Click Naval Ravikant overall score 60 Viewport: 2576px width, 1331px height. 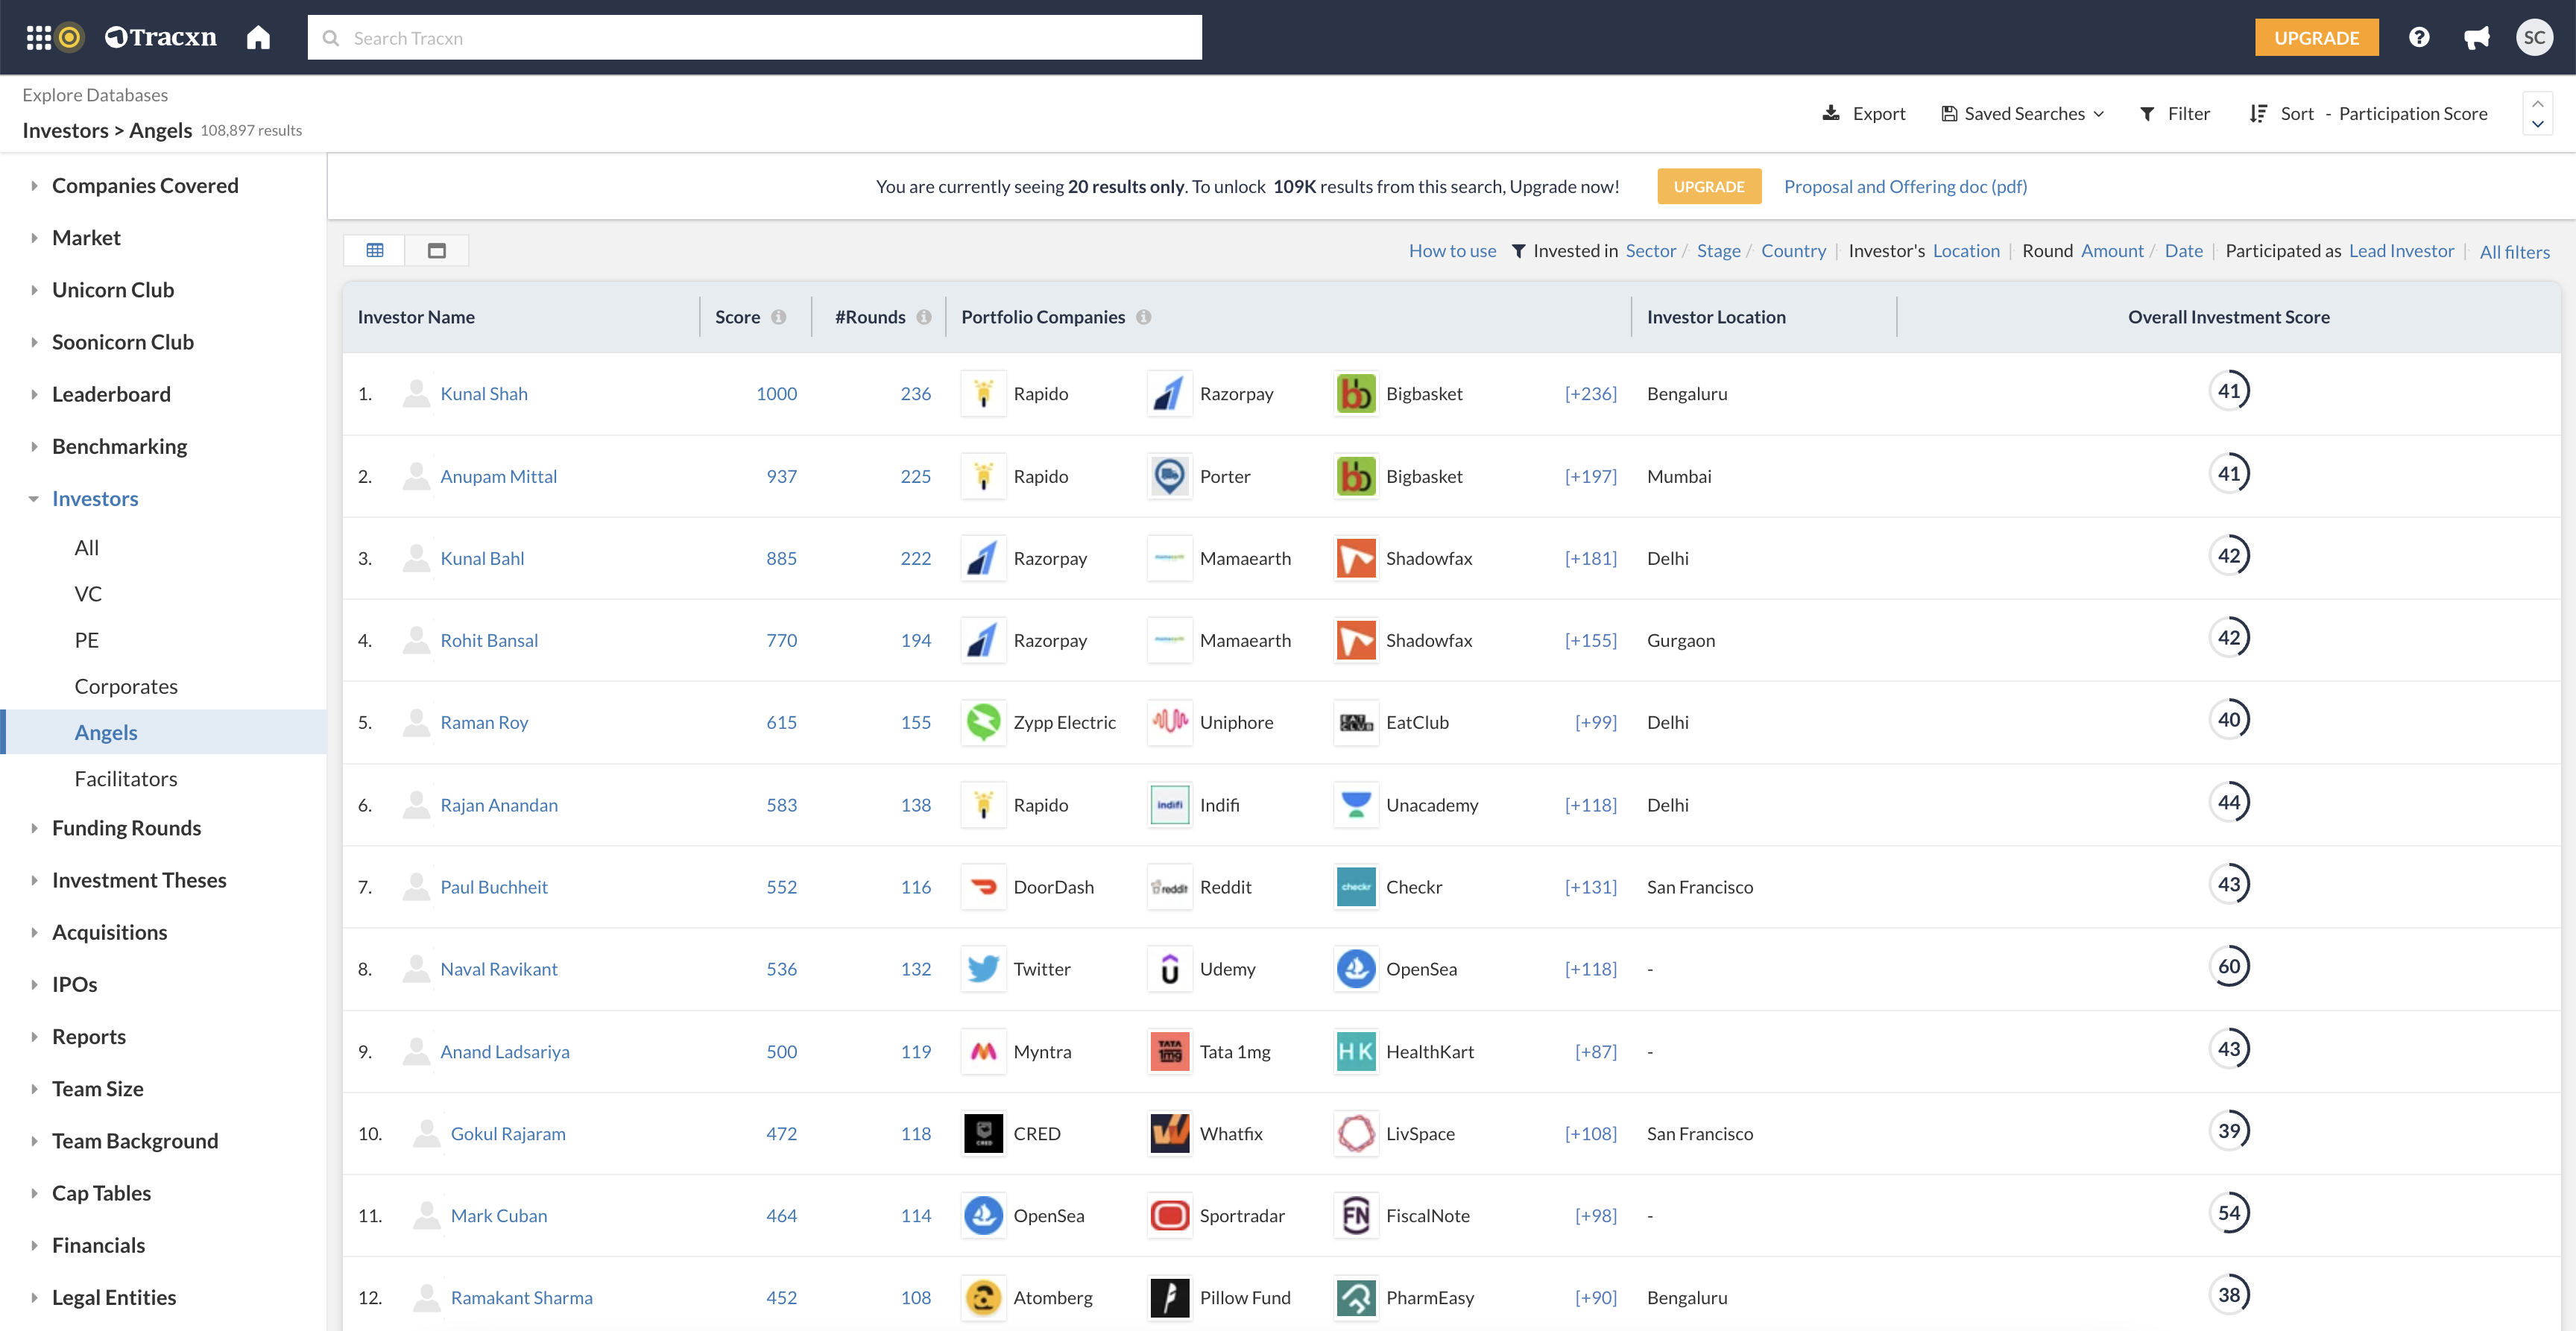click(x=2229, y=966)
